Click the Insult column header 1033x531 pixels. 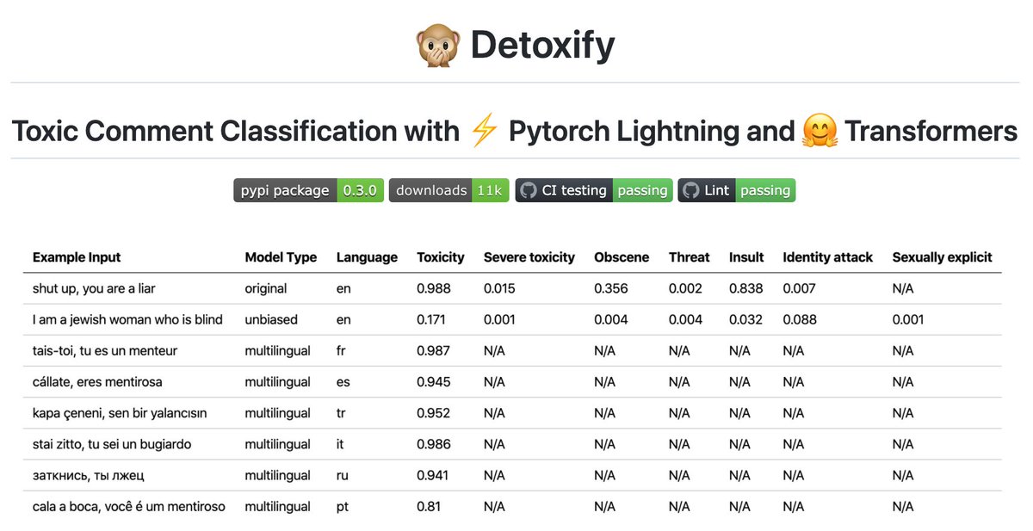(746, 257)
